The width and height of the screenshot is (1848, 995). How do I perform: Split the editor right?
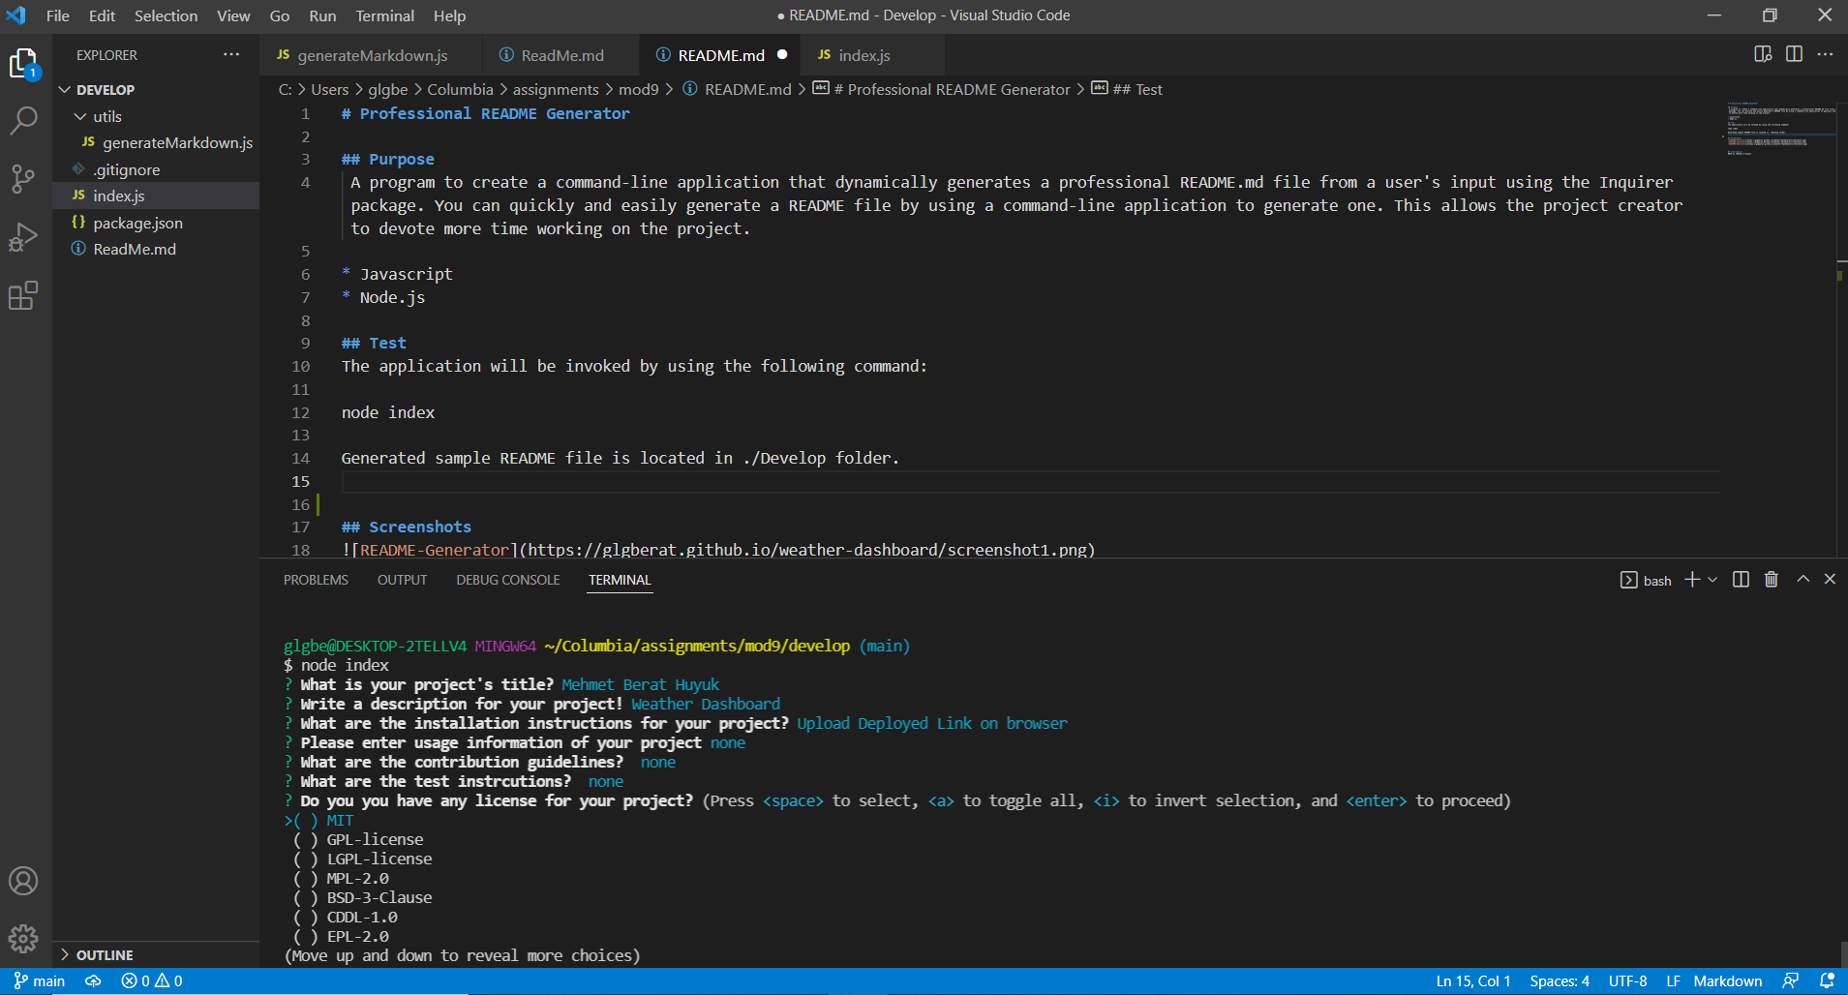coord(1794,54)
